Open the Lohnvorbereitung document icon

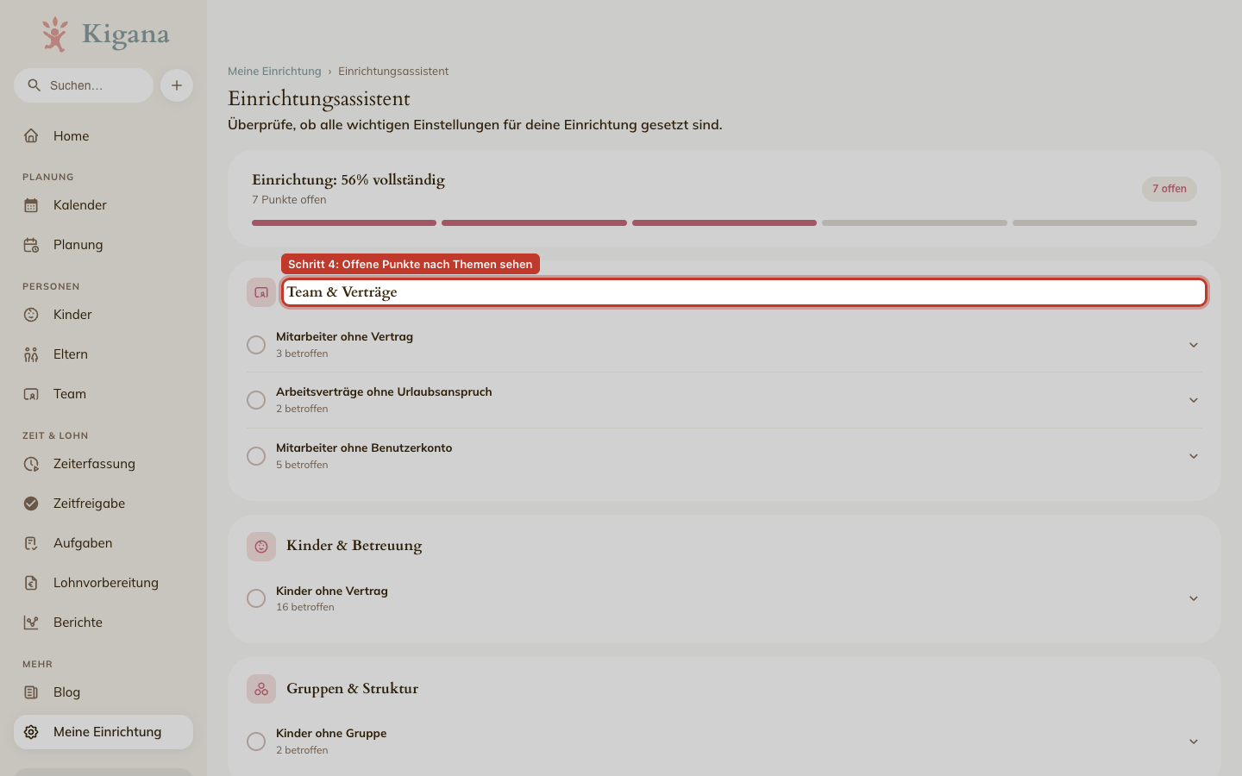click(31, 583)
